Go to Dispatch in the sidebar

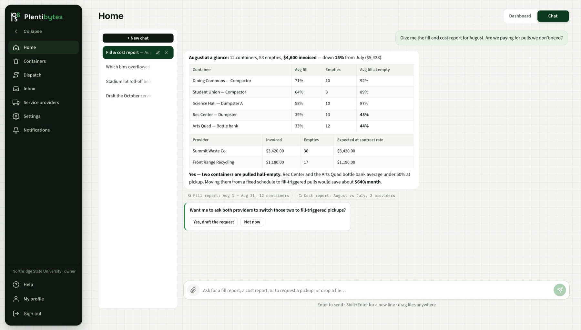pyautogui.click(x=44, y=75)
